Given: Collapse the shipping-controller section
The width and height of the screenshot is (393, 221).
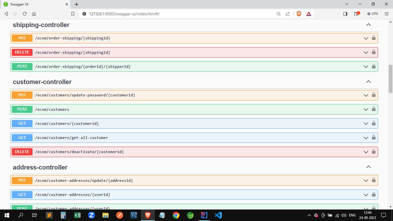Looking at the screenshot, I should (369, 25).
